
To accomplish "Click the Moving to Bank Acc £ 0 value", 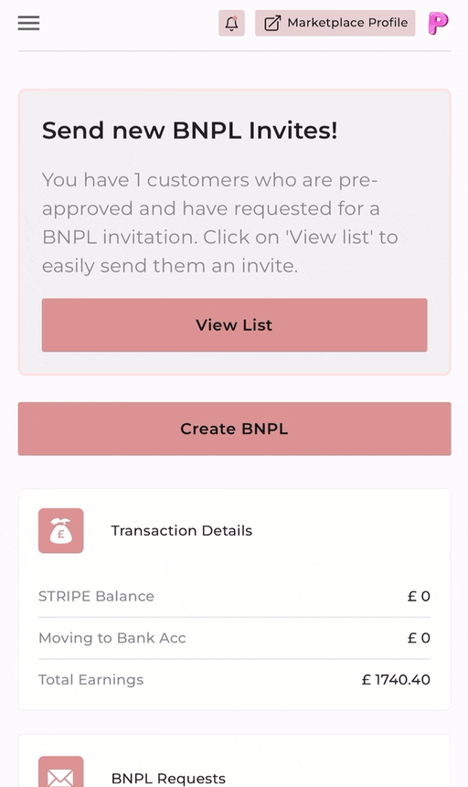I will (419, 638).
